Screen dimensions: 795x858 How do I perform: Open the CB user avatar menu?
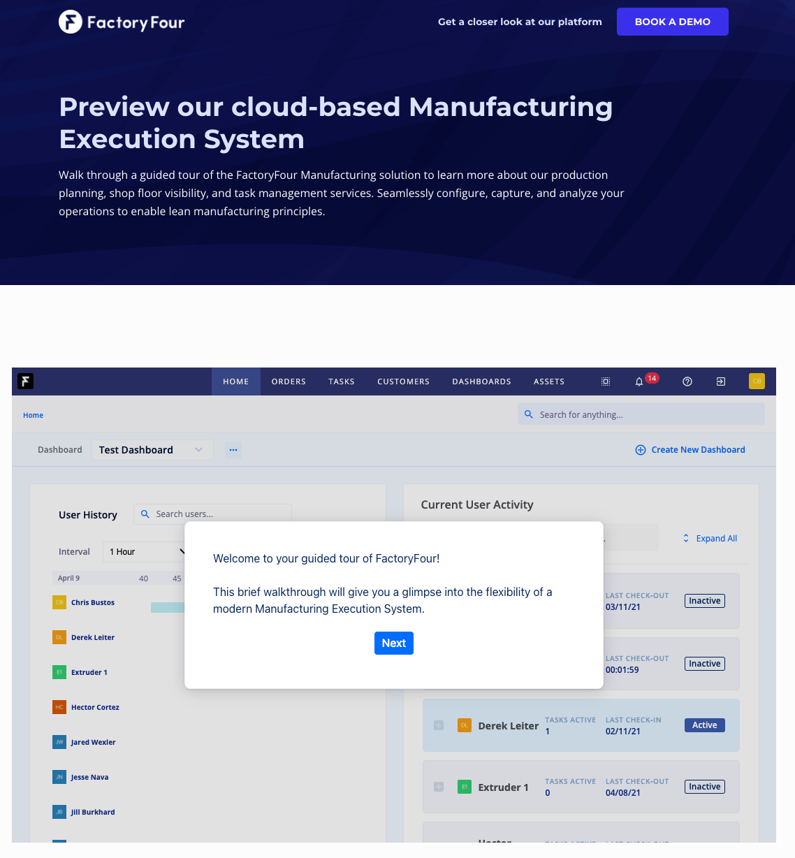[x=757, y=381]
